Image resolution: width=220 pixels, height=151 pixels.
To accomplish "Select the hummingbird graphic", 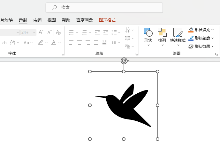I will [123, 105].
